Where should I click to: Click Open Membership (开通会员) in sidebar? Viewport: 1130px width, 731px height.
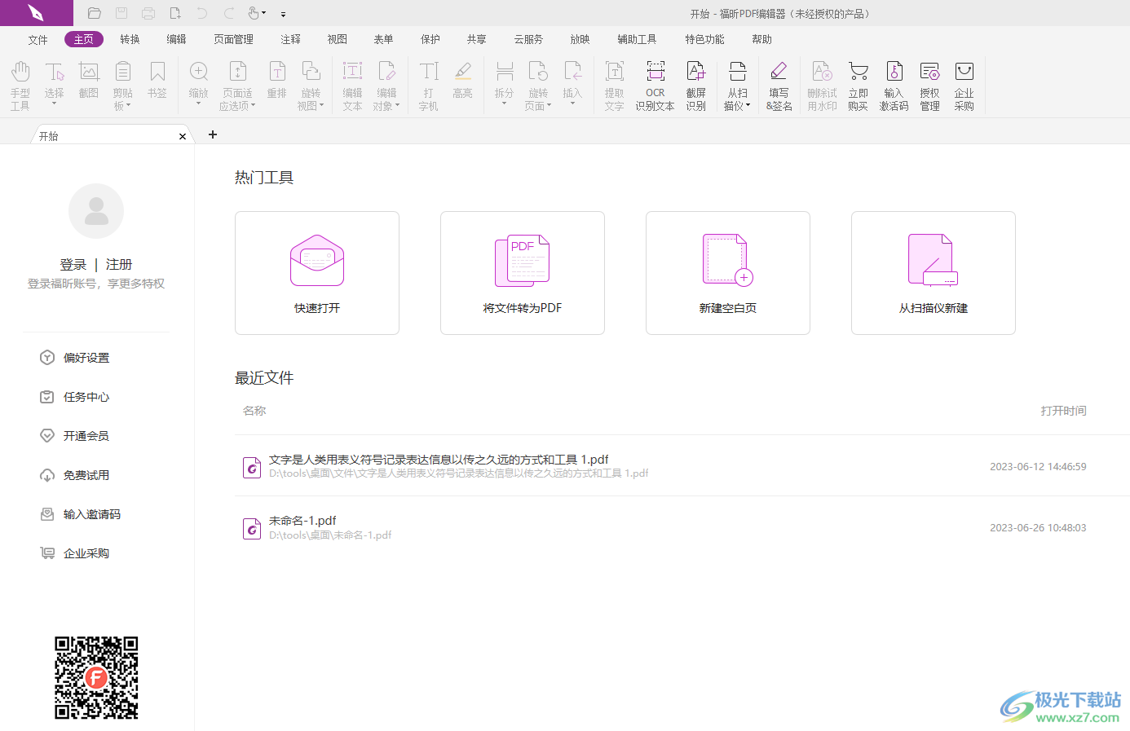(x=75, y=436)
